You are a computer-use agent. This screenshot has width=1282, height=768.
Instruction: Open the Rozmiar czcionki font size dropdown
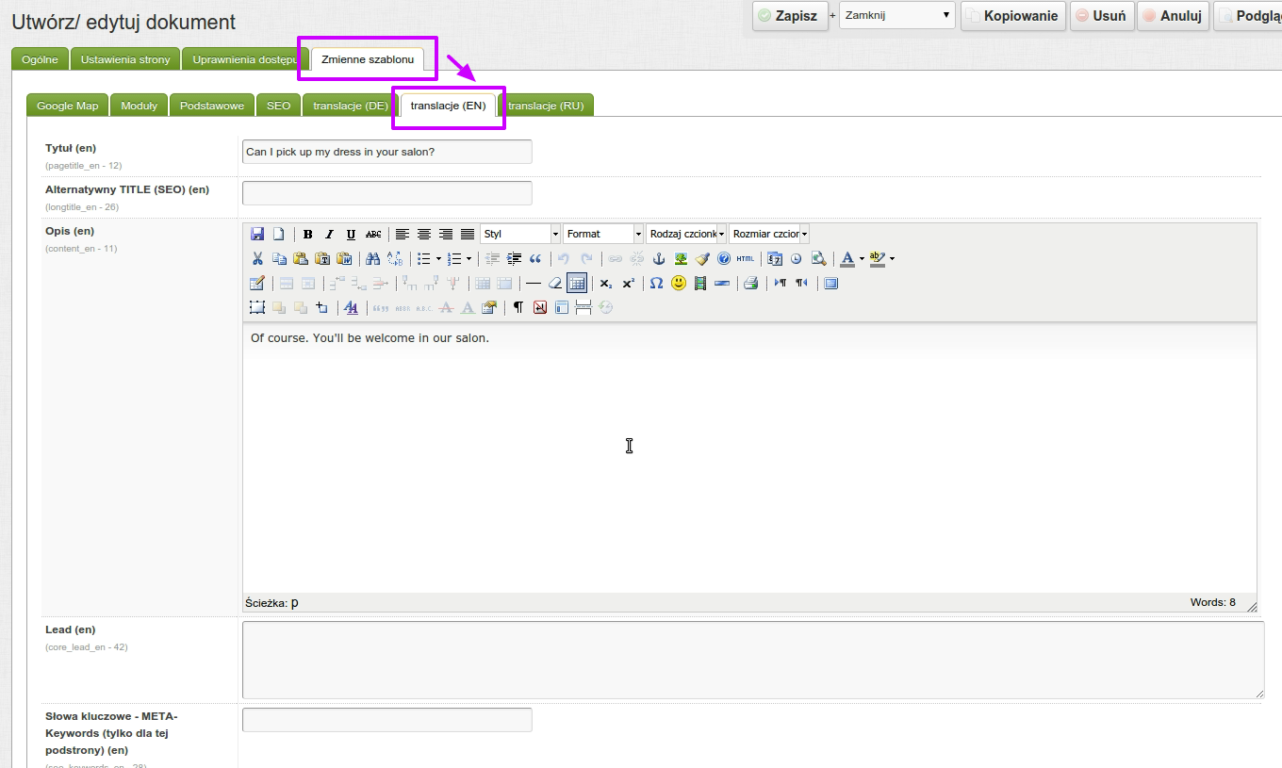pyautogui.click(x=769, y=234)
